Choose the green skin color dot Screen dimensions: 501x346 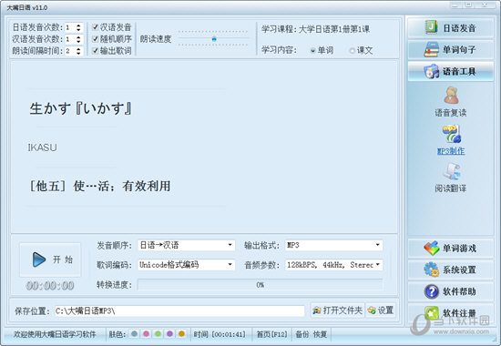[158, 334]
